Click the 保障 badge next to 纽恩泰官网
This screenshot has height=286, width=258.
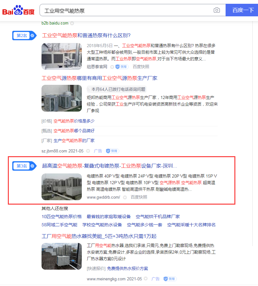(x=122, y=67)
